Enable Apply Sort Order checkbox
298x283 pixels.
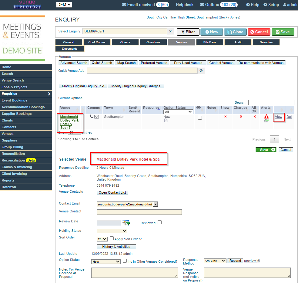(x=112, y=238)
